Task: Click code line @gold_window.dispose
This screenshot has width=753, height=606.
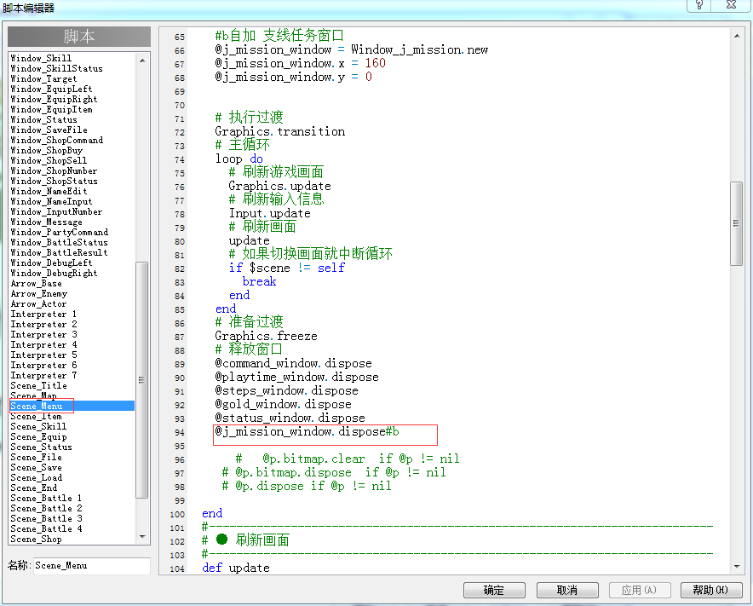Action: (284, 404)
